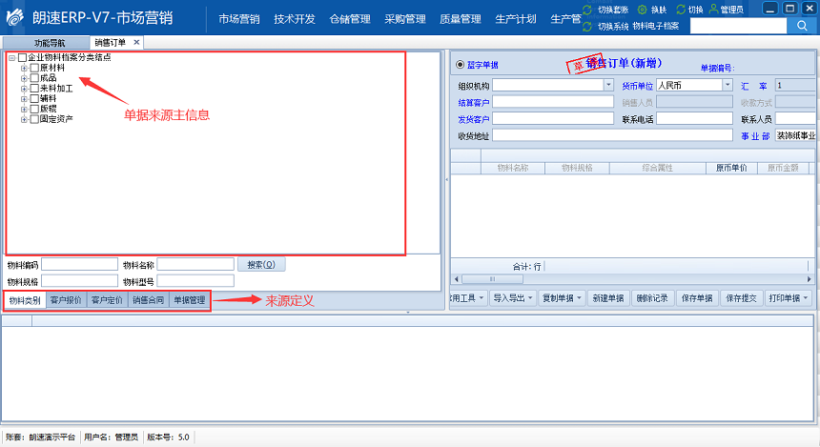Screen dimensions: 820x447
Task: Click 物料电子档案 in the top bar
Action: point(655,26)
